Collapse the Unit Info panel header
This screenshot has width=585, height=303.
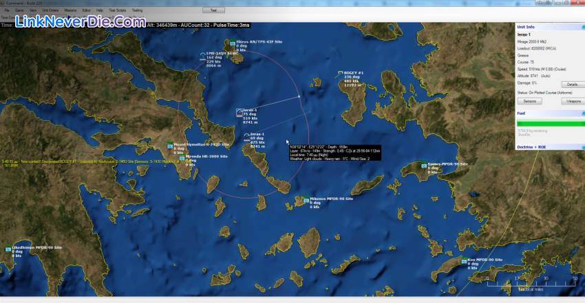click(550, 27)
